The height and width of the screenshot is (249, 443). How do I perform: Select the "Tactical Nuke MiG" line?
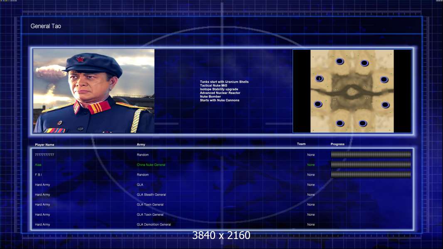tap(213, 85)
